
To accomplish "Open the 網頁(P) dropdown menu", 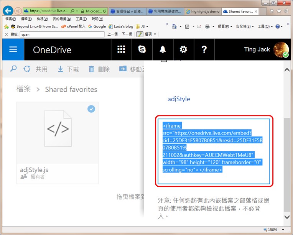I will (225, 26).
